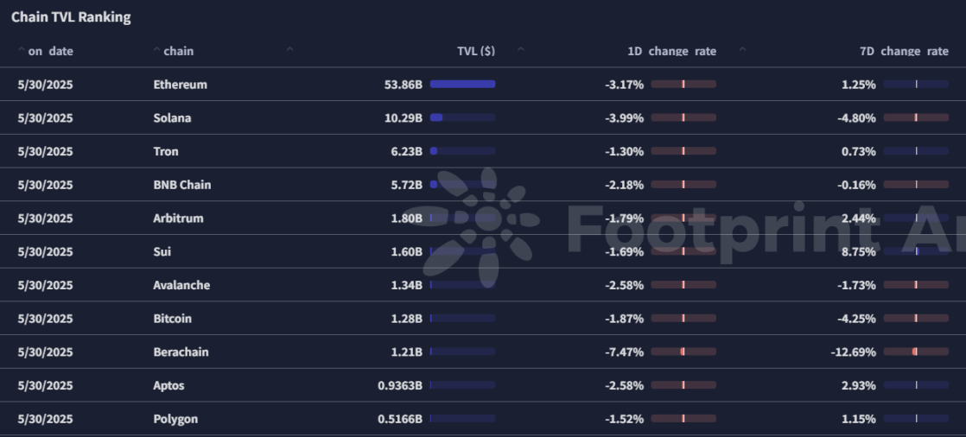Click the Solana 10.29B TVL bar
Viewport: 966px width, 437px height.
[462, 117]
